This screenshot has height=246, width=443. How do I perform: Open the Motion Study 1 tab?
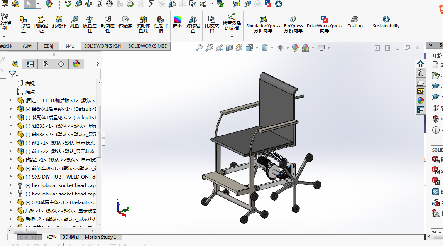101,237
